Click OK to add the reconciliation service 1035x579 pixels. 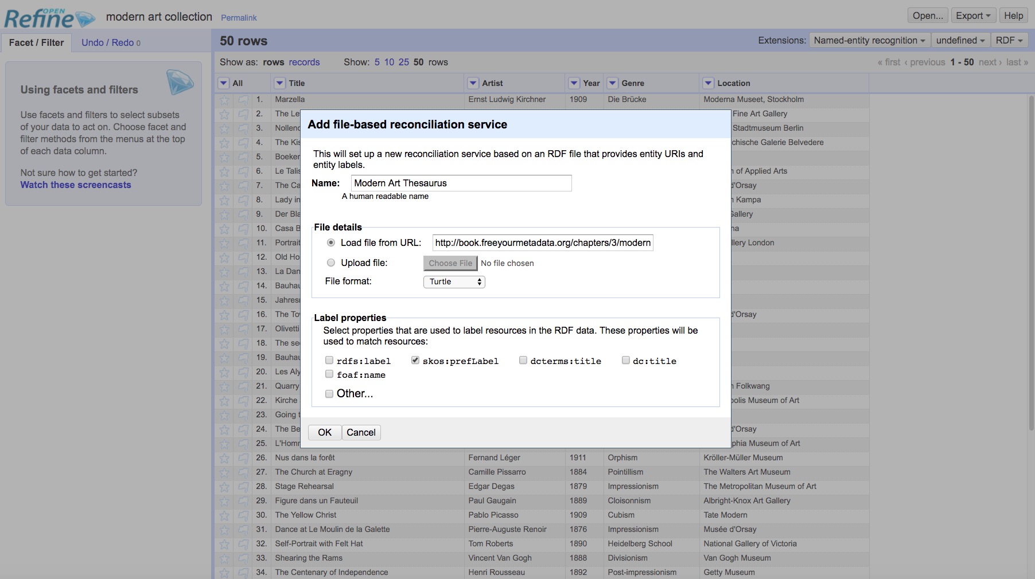tap(324, 432)
